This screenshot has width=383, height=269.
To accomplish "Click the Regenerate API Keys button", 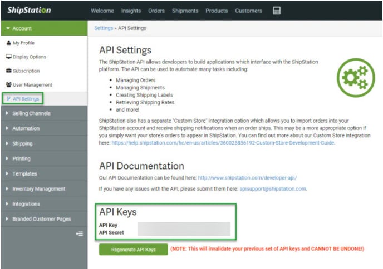I will click(134, 250).
